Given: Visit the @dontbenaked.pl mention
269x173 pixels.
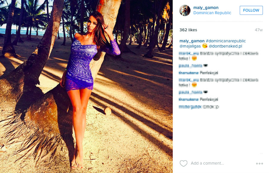Looking at the screenshot, I should point(225,46).
